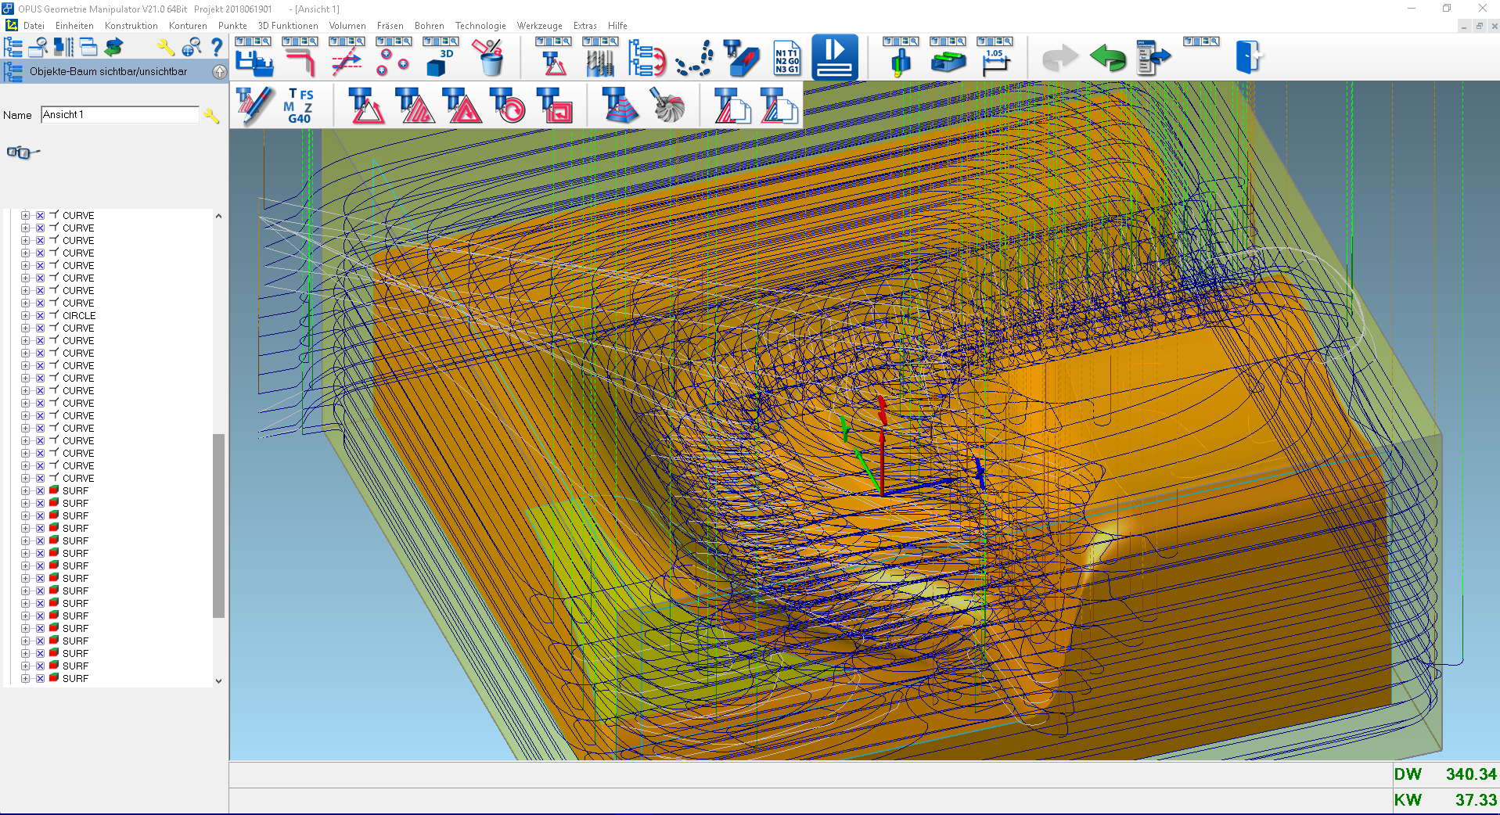The image size is (1500, 815).
Task: Click the yellow key icon beside Name field
Action: tap(211, 116)
